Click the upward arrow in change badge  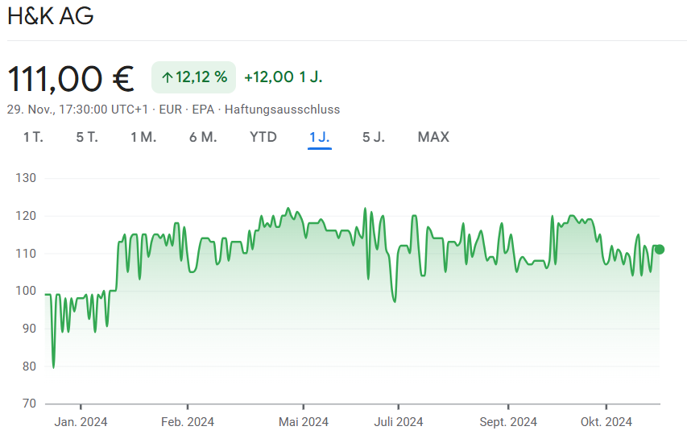[167, 78]
